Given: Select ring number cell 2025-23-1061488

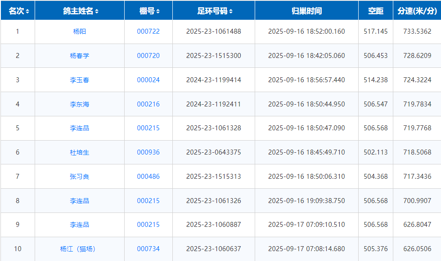Looking at the screenshot, I should [x=213, y=31].
